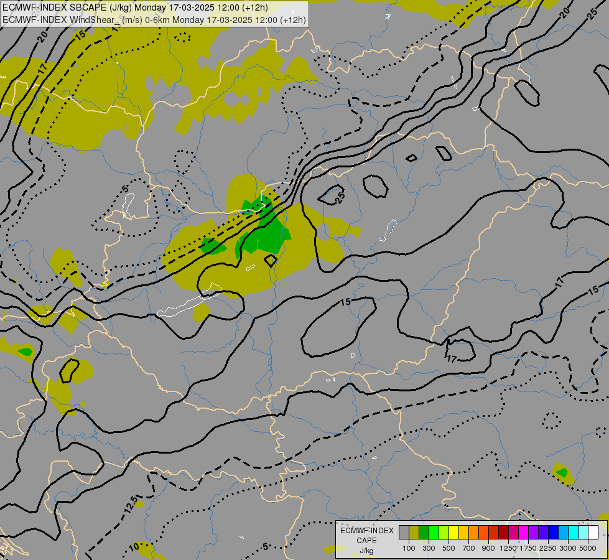Click the legend value '500'
This screenshot has height=560, width=609.
pyautogui.click(x=449, y=548)
